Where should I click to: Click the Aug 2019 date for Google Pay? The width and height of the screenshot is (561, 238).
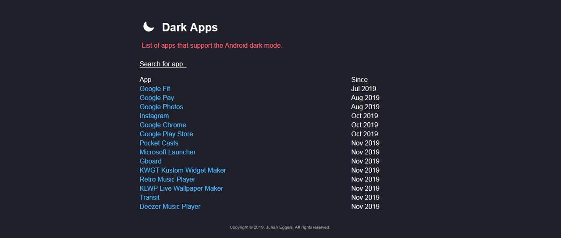click(365, 98)
